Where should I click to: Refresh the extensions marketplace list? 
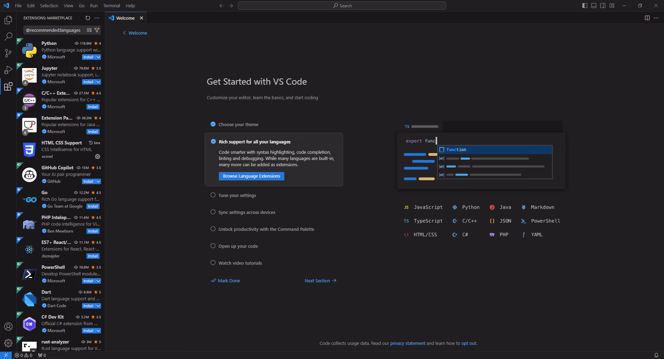coord(88,18)
